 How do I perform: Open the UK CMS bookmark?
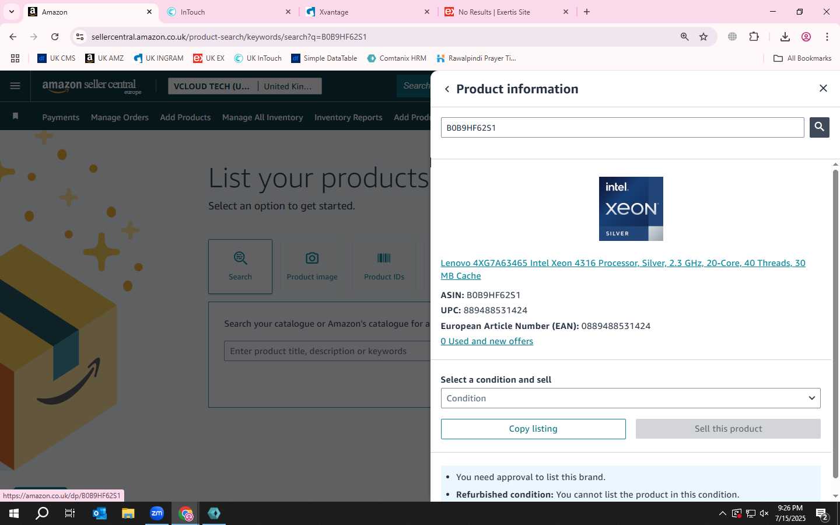click(x=57, y=58)
